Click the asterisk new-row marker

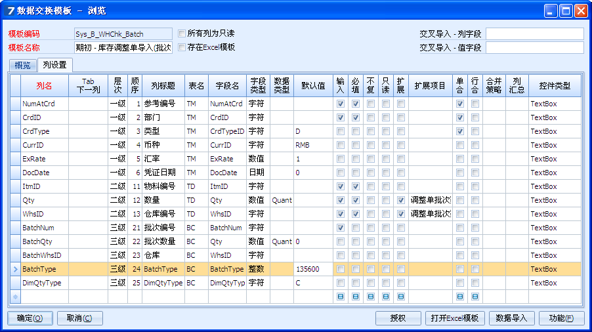(x=15, y=297)
